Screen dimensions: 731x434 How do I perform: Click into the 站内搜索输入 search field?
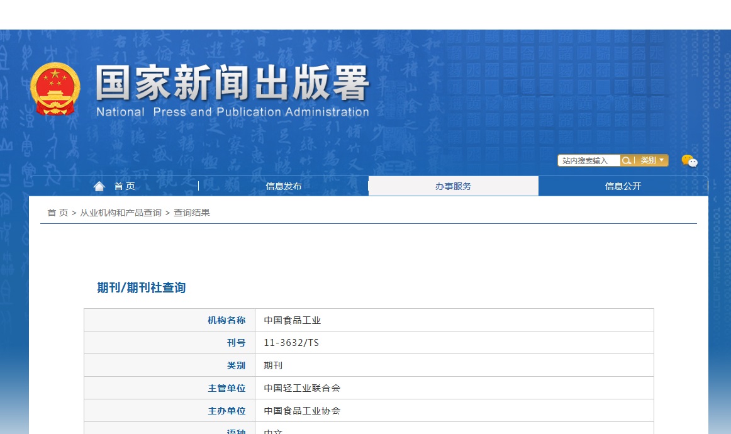[589, 160]
